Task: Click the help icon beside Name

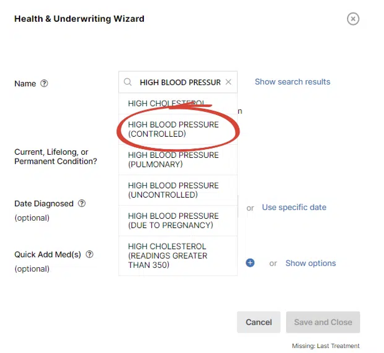Action: 44,83
